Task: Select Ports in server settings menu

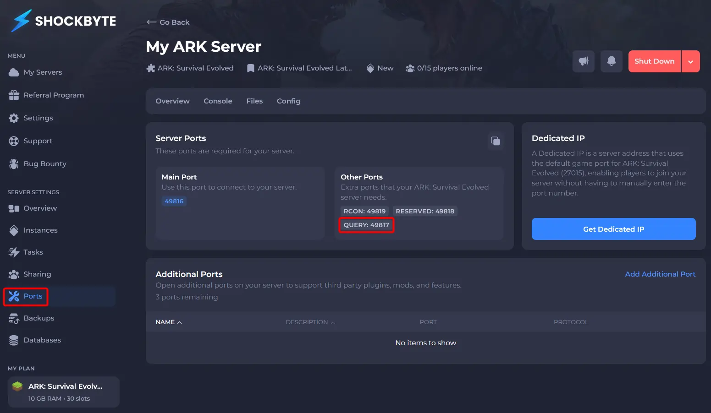Action: click(x=60, y=296)
